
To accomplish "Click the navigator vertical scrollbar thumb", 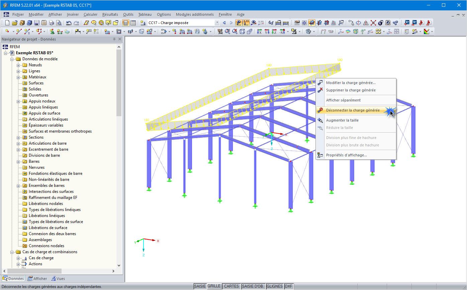I will 119,82.
